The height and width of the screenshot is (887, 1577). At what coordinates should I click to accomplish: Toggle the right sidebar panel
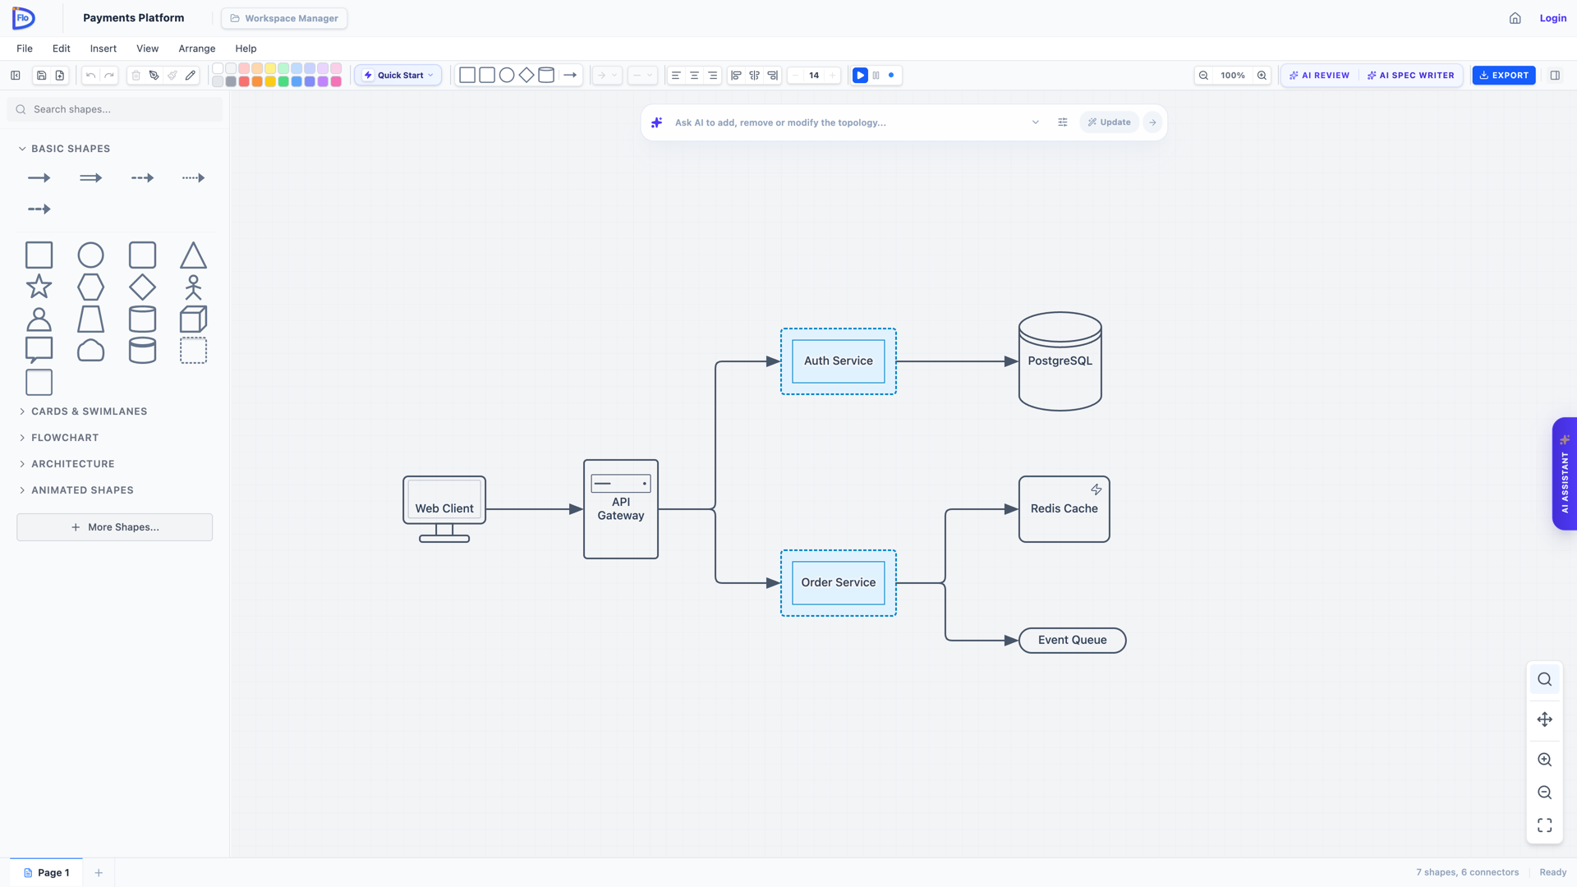pyautogui.click(x=1555, y=76)
